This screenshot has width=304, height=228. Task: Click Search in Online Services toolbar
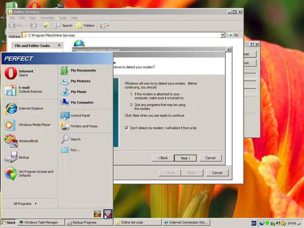coord(64,26)
